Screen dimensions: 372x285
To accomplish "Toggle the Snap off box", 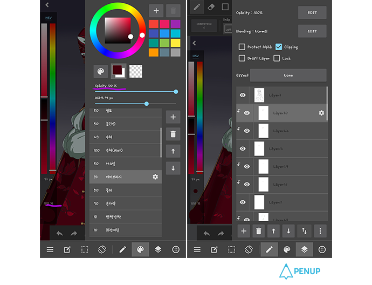I will (228, 29).
